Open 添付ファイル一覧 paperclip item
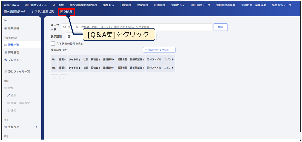302x142 pixels. (x=17, y=71)
